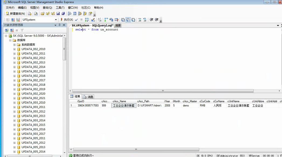This screenshot has height=157, width=282.
Task: Increase indent of the query text
Action: click(157, 20)
